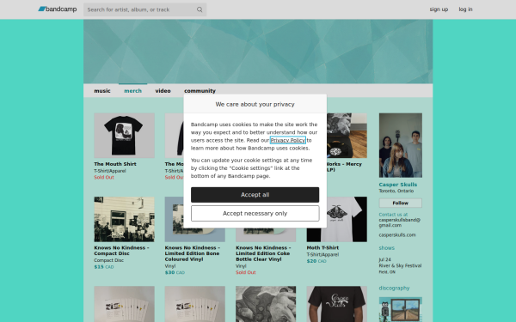
Task: Open Knows No Kindness Compact Disc image
Action: coord(124,220)
